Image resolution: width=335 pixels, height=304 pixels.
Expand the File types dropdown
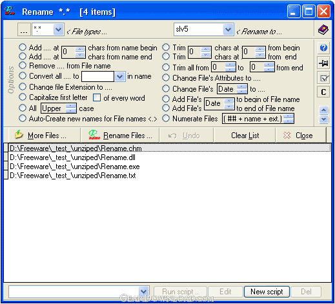[59, 29]
